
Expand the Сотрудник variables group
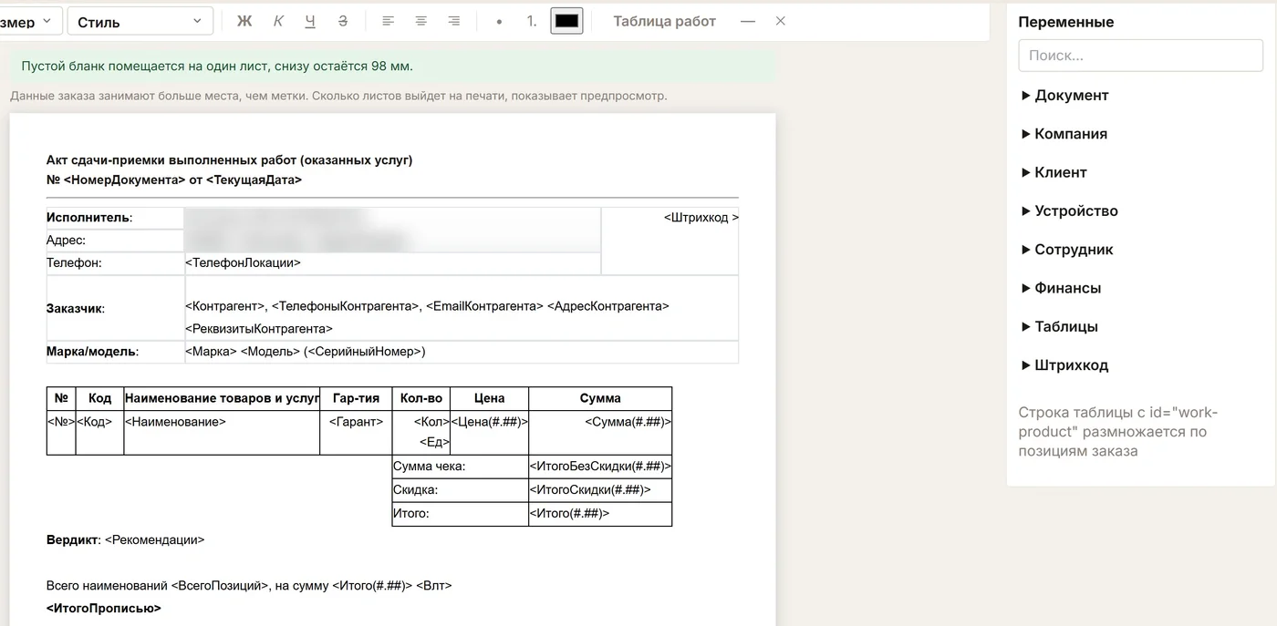click(x=1067, y=250)
